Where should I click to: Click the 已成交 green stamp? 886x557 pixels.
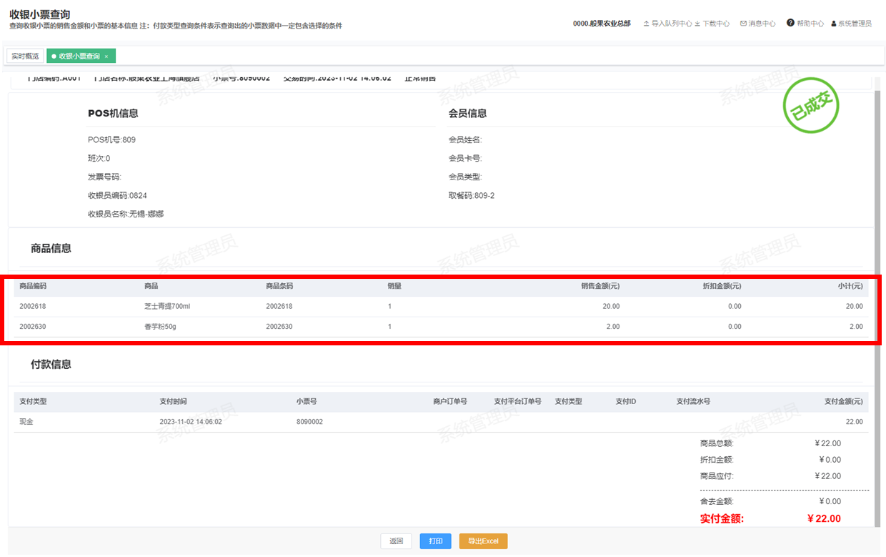click(x=810, y=107)
